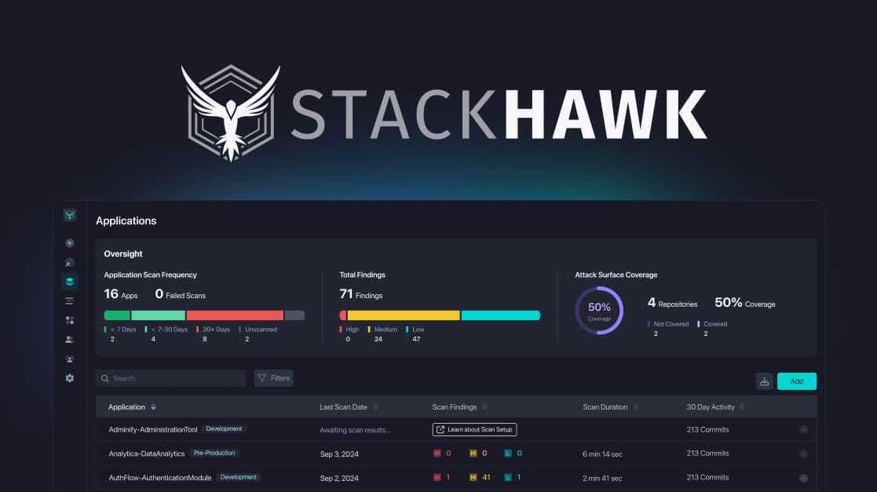This screenshot has width=877, height=492.
Task: Click Pre-Production tag on Analytica row
Action: pos(214,453)
